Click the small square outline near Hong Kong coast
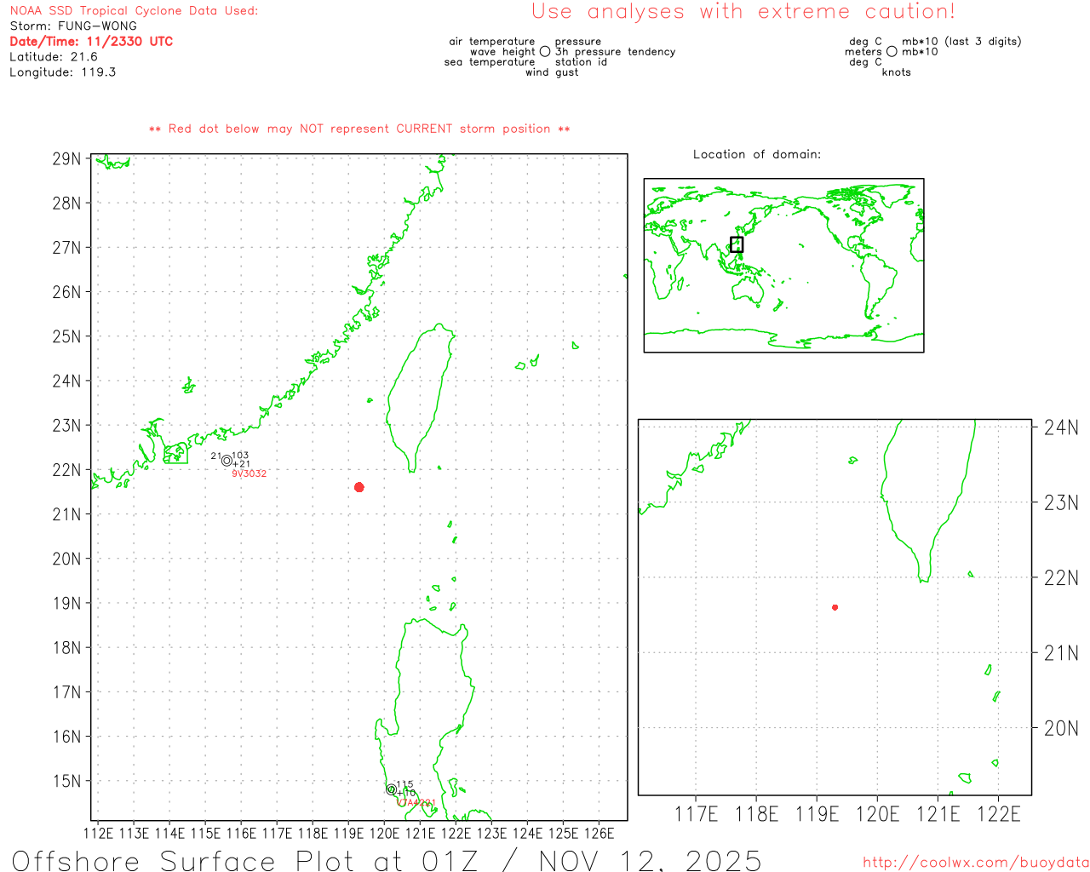Viewport: 1090px width, 872px height. pyautogui.click(x=176, y=453)
